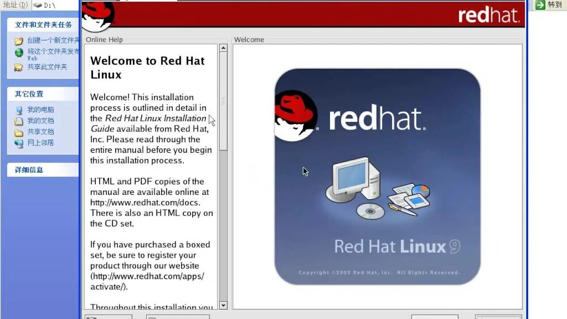The image size is (567, 319).
Task: Click the 'Welcome to Red Hat Linux' heading
Action: coord(147,67)
